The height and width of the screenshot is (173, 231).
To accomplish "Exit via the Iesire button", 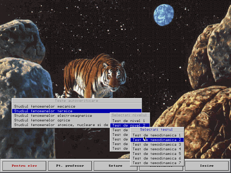I will click(x=207, y=166).
